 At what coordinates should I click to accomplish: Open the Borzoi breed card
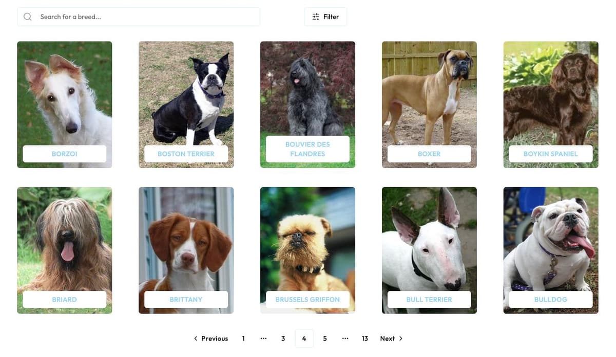(65, 105)
